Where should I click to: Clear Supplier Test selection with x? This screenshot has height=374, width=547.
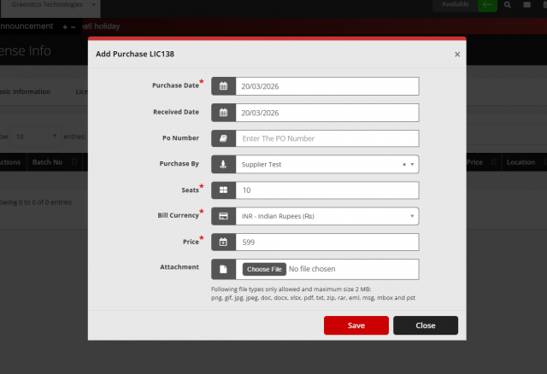(x=404, y=164)
